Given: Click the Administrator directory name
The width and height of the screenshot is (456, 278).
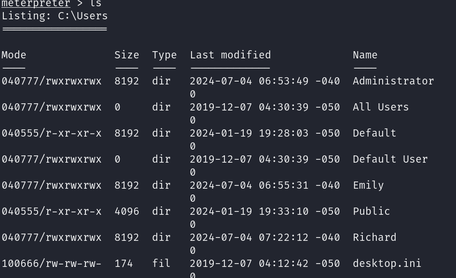Looking at the screenshot, I should [393, 81].
